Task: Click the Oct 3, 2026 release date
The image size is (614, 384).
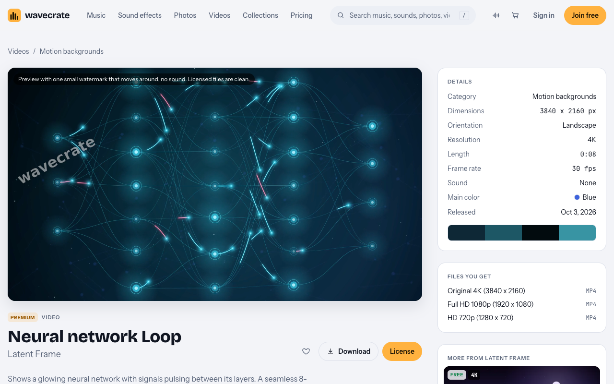Action: [x=579, y=212]
